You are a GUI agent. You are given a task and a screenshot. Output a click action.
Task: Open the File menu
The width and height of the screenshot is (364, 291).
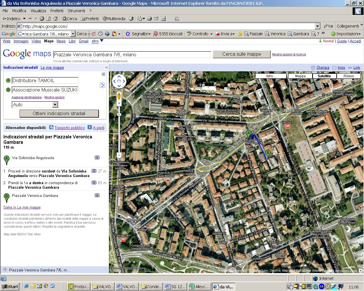5,11
